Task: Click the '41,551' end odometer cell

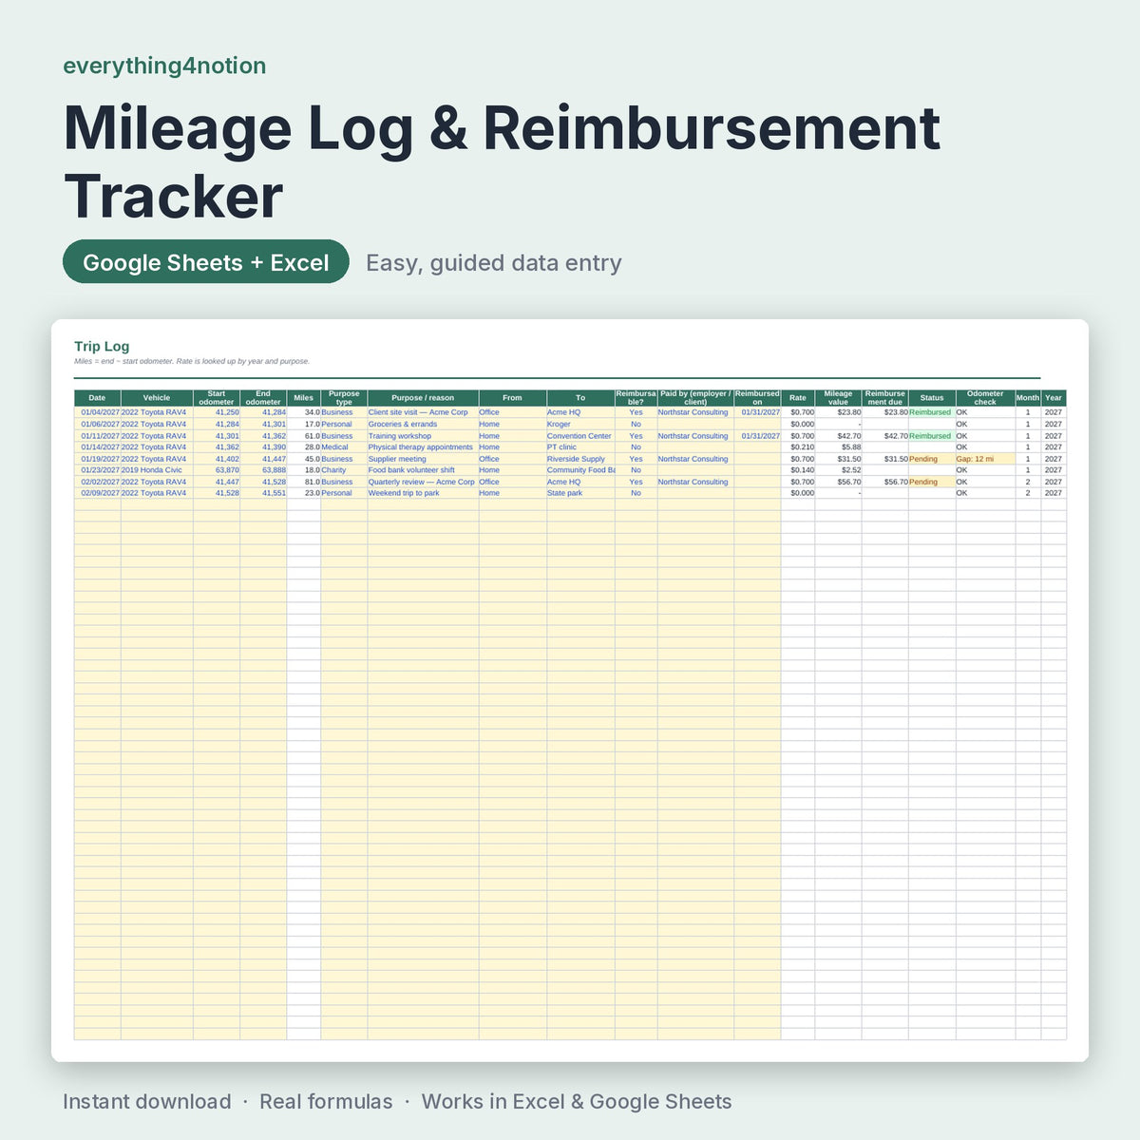Action: coord(263,493)
